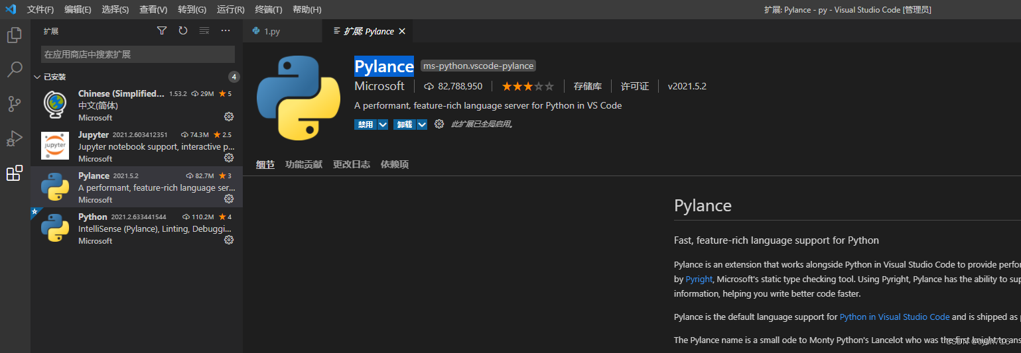Click the Microsoft publisher link
The height and width of the screenshot is (353, 1021).
pyautogui.click(x=379, y=86)
